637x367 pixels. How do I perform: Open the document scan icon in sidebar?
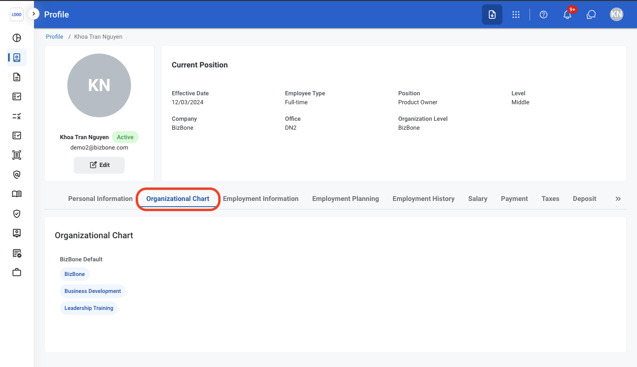[x=17, y=155]
